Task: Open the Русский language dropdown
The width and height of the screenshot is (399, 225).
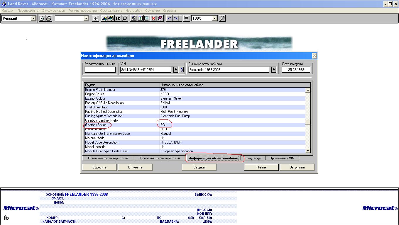Action: point(33,18)
